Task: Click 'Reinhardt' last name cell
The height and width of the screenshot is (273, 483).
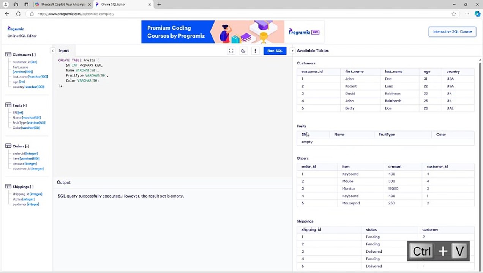Action: pyautogui.click(x=393, y=101)
